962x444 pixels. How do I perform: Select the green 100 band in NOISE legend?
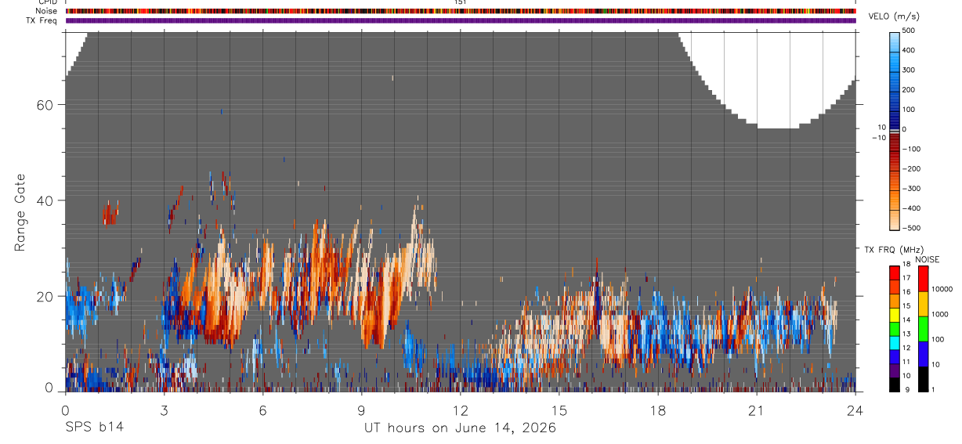[x=923, y=329]
